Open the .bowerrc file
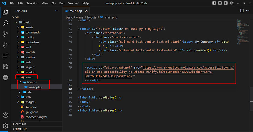Image resolution: width=253 pixels, height=132 pixels. [x=36, y=107]
